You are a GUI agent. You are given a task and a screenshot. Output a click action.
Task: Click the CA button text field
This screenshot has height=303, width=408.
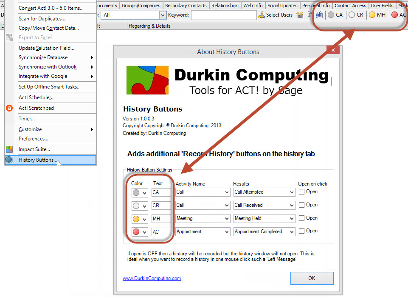pyautogui.click(x=161, y=192)
